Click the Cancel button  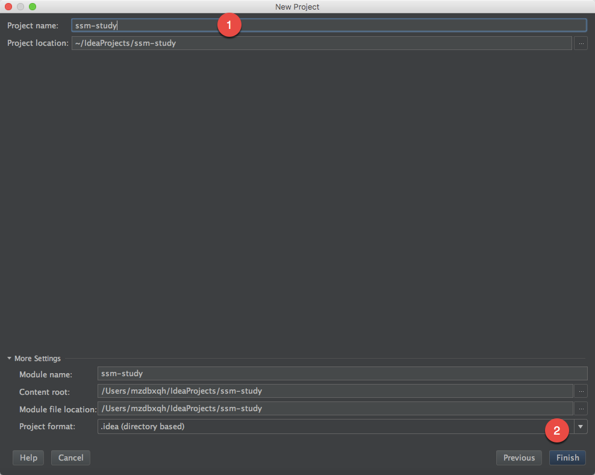click(70, 458)
